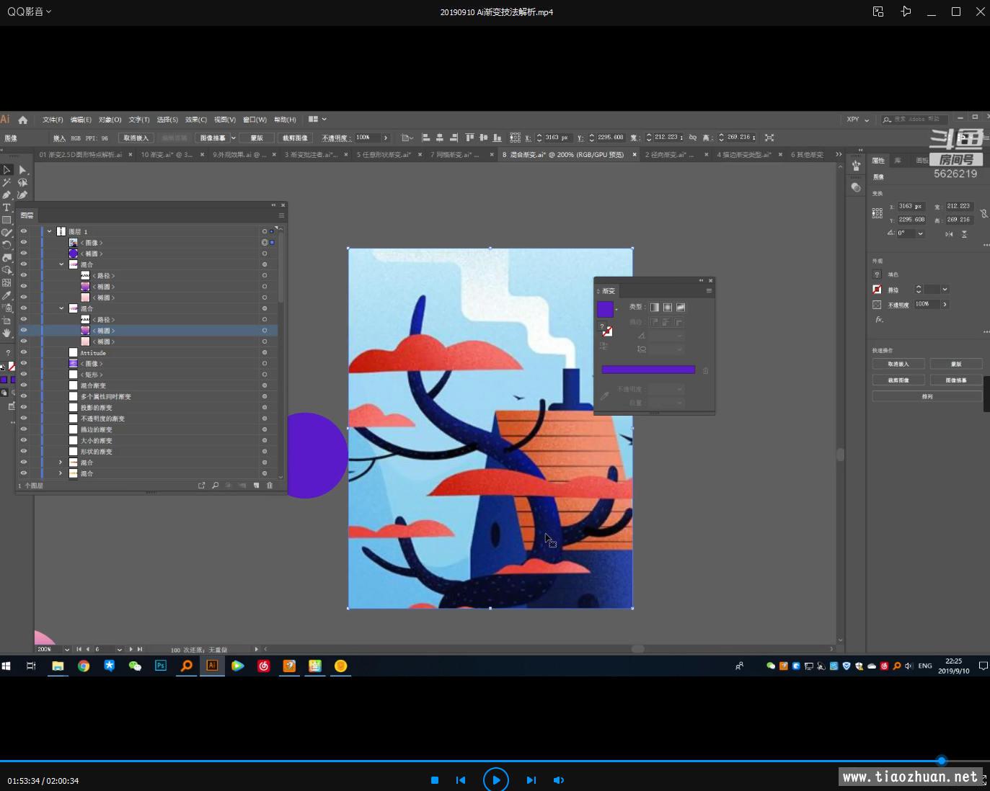
Task: Choose linear gradient type in Gradient panel
Action: 655,307
